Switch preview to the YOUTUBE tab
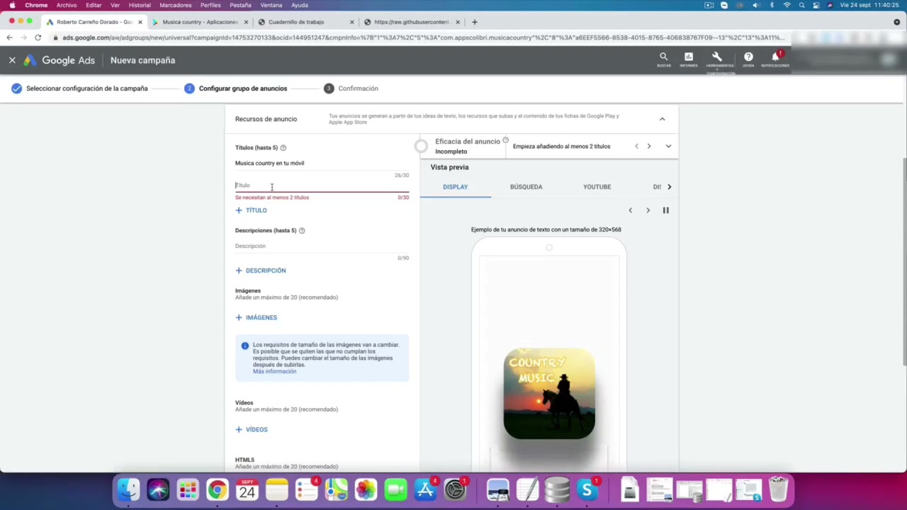 (x=597, y=187)
